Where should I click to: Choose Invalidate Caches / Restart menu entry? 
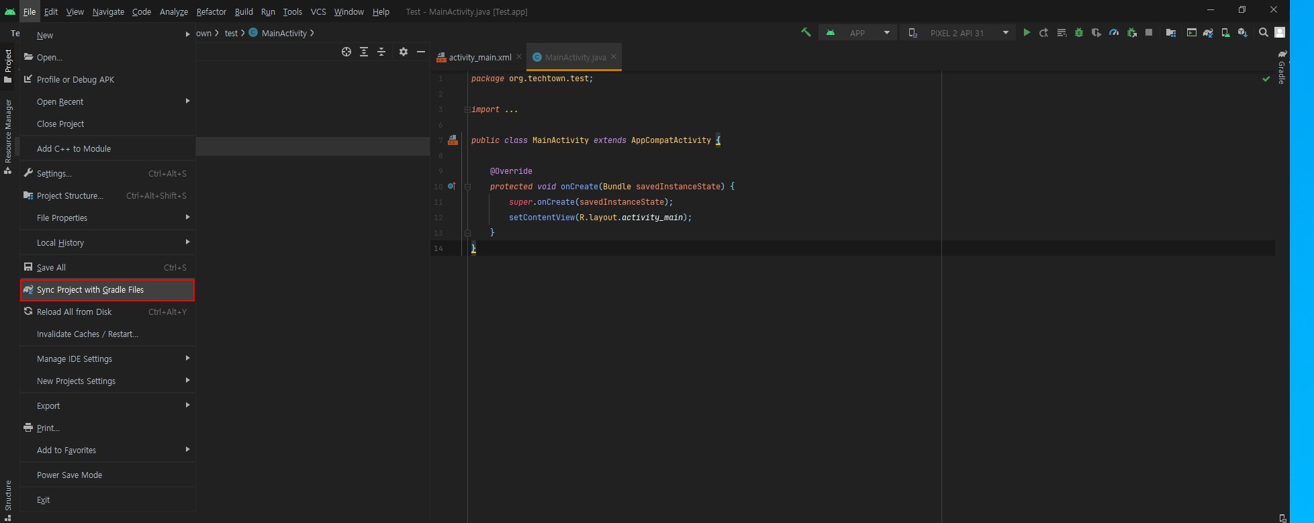click(87, 334)
